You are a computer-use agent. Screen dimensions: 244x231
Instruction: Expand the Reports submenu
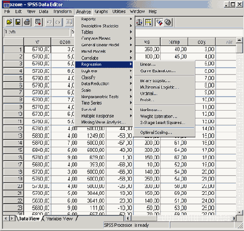(x=104, y=19)
